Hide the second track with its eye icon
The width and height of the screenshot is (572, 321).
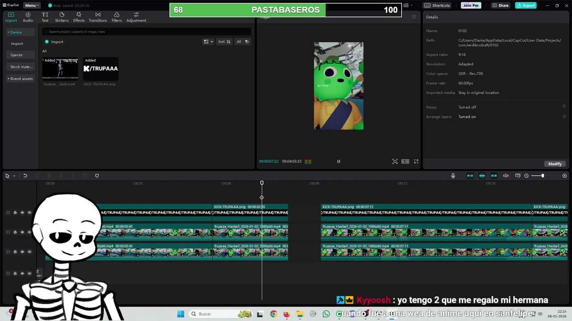(22, 232)
